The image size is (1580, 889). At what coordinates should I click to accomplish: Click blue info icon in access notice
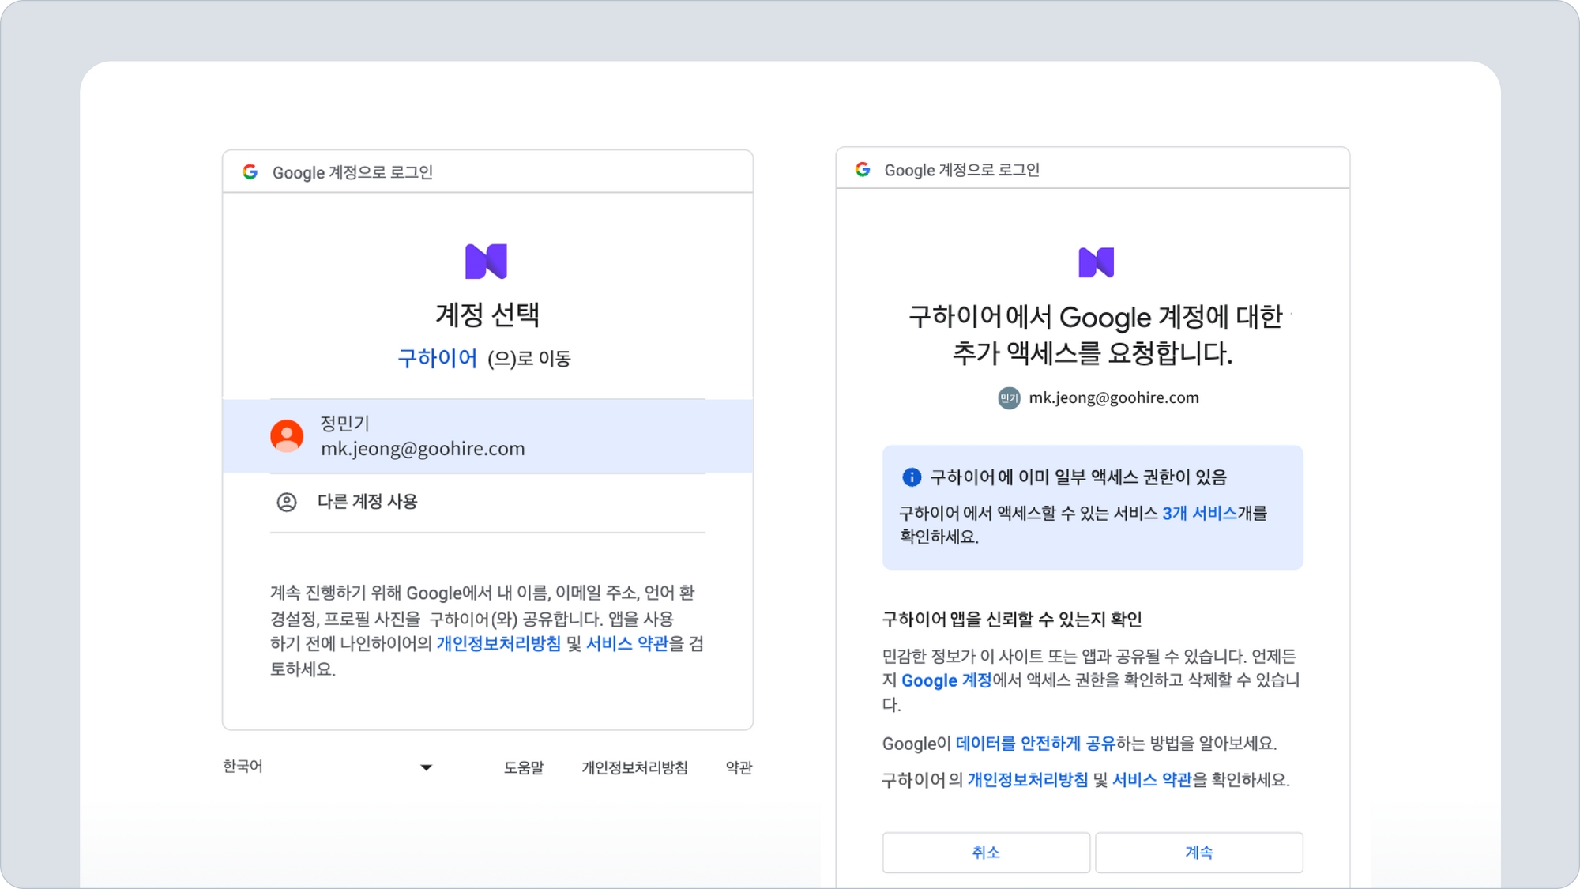coord(911,477)
